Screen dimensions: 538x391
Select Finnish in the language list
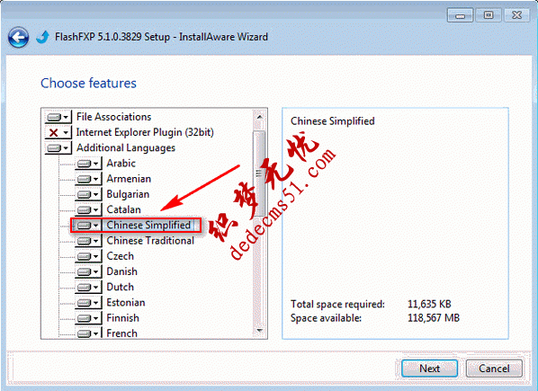[122, 318]
